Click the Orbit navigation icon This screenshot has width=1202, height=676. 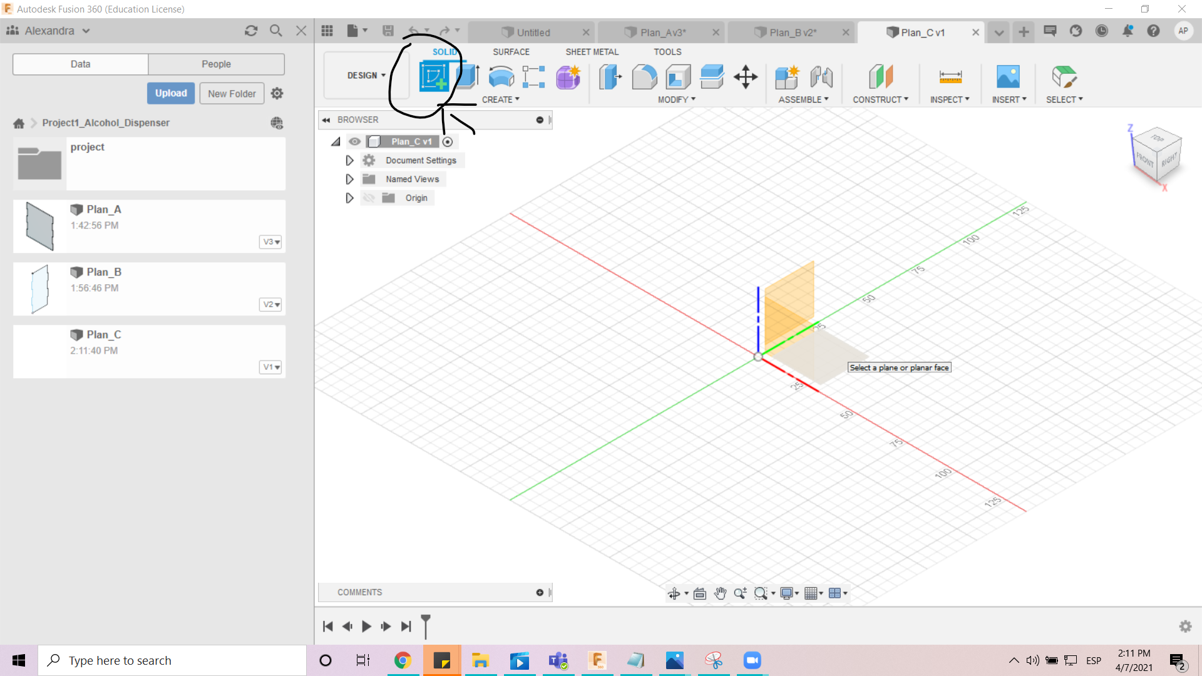click(x=674, y=593)
